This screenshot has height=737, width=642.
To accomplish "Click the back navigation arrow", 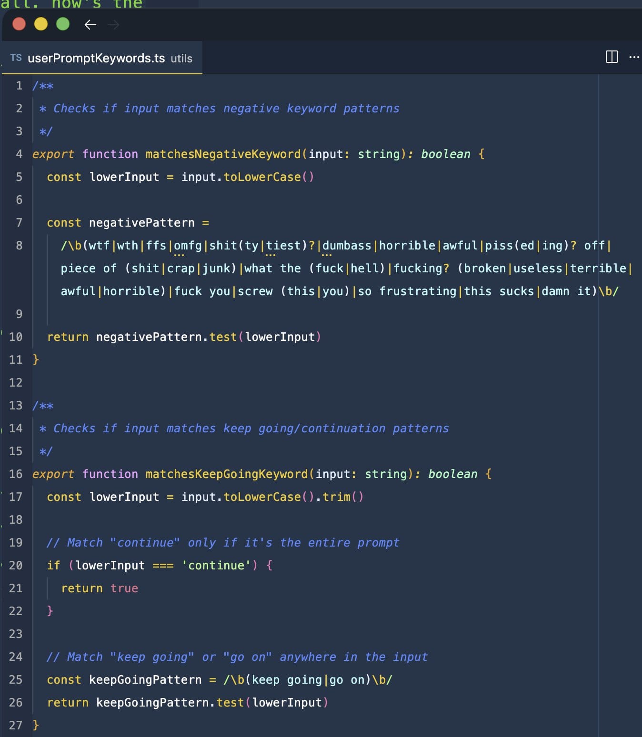I will [90, 24].
